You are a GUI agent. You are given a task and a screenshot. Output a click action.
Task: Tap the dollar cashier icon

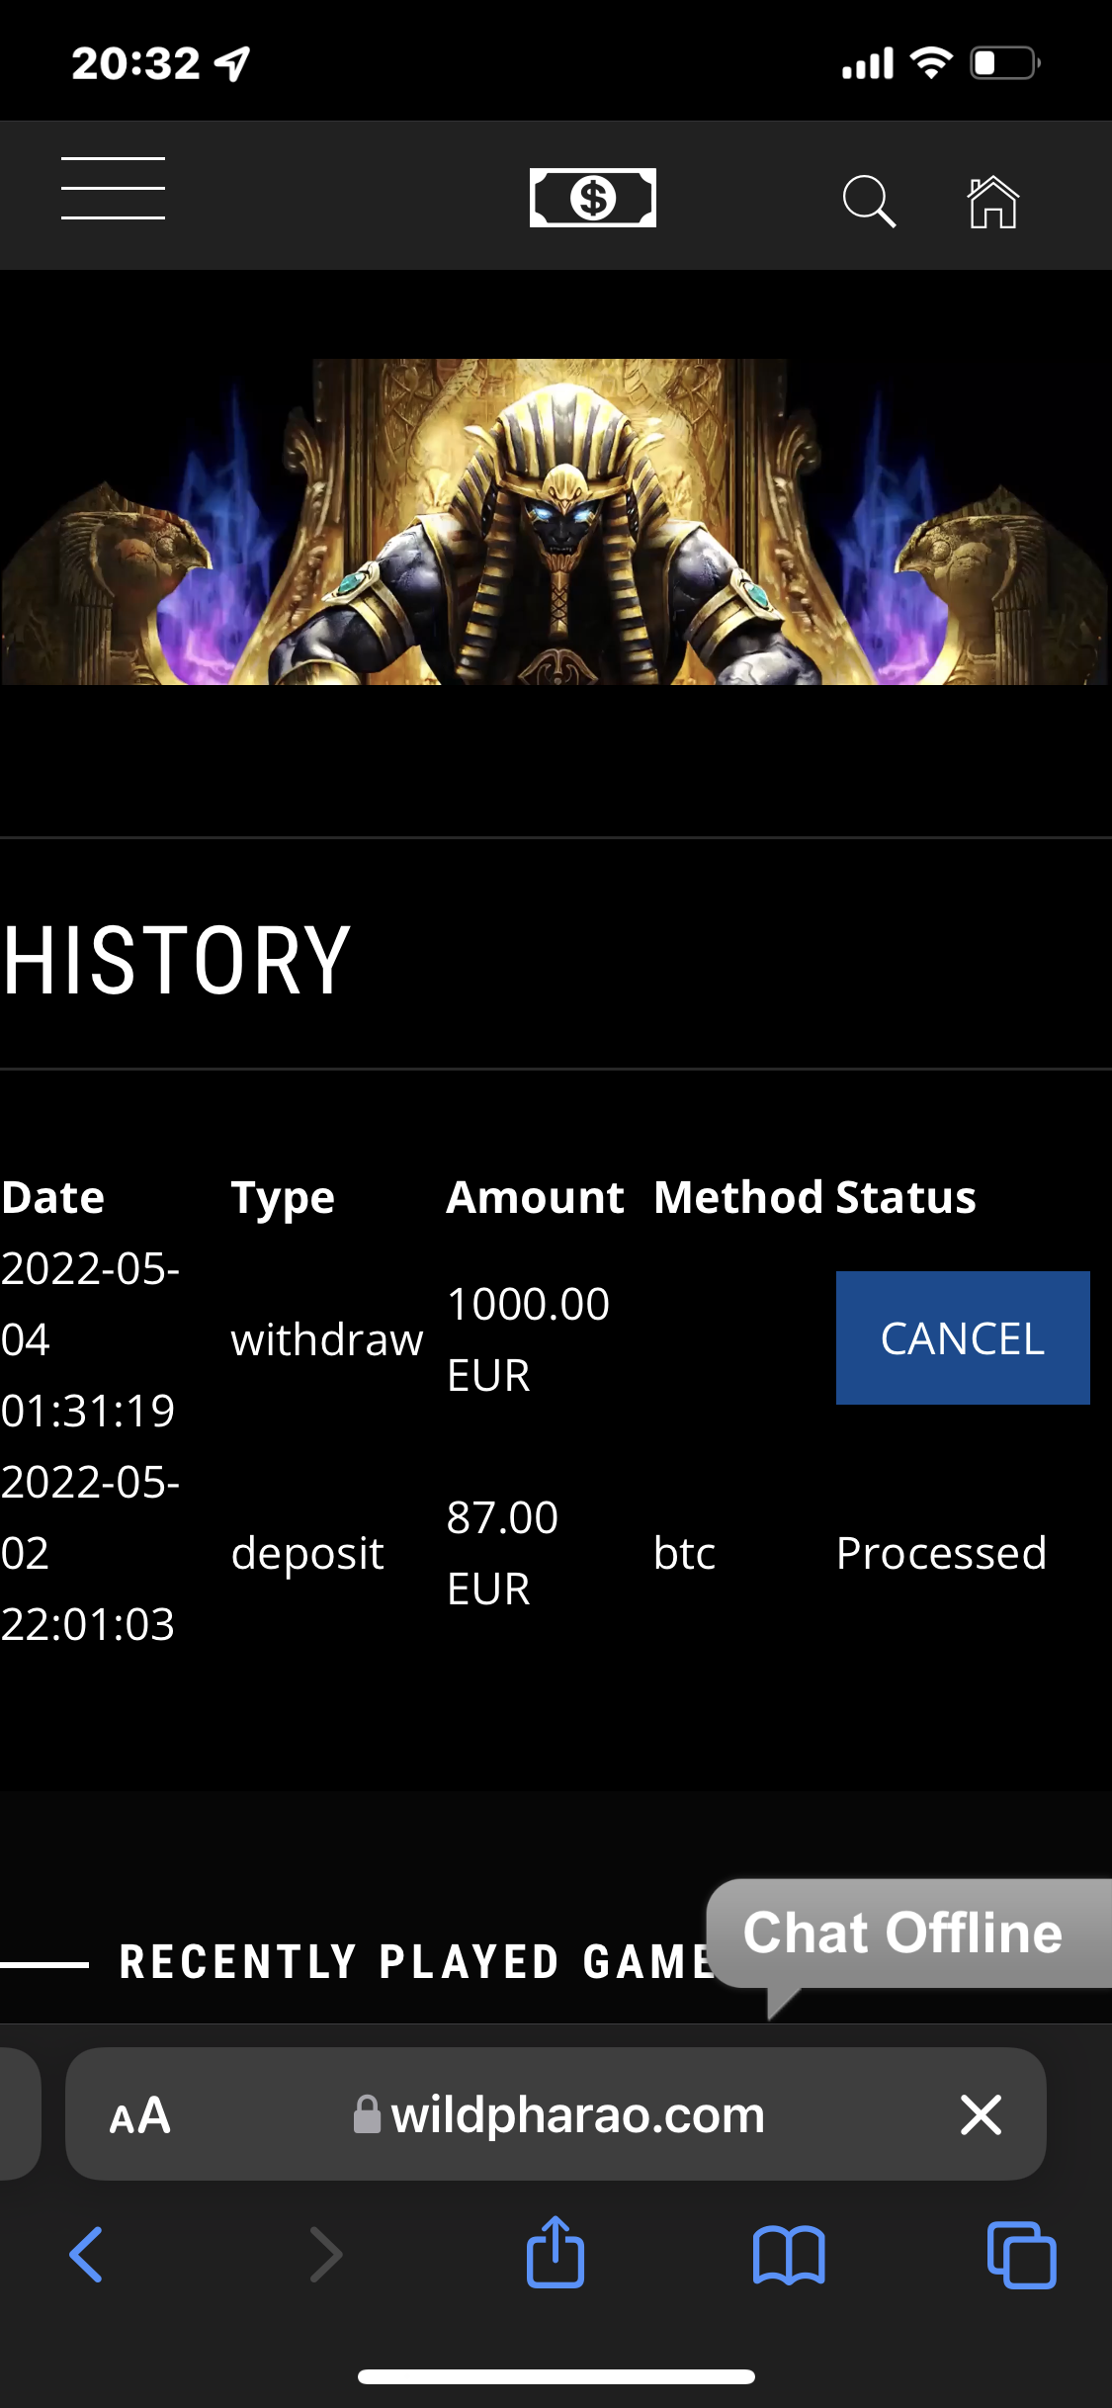[593, 198]
